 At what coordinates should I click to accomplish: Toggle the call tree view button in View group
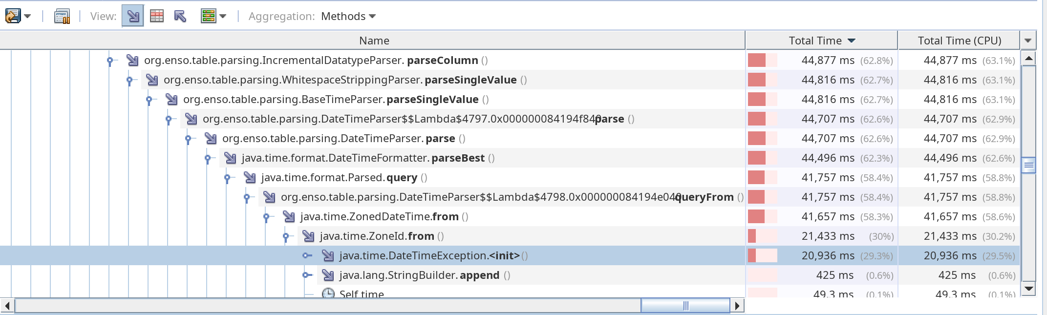132,16
